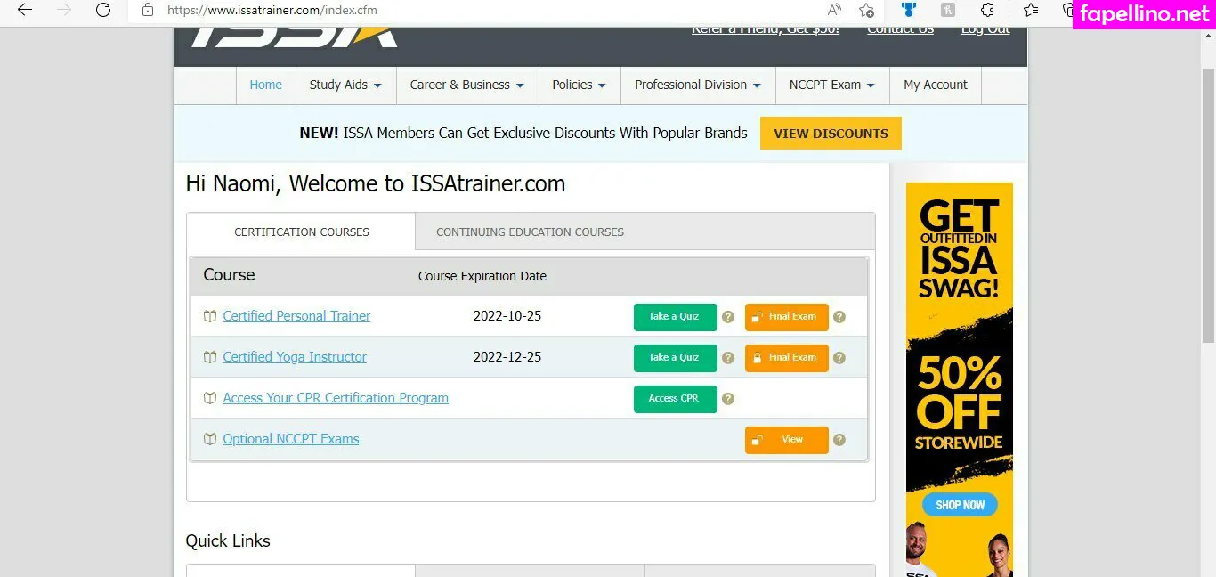
Task: Expand the Professional Division menu
Action: (x=698, y=85)
